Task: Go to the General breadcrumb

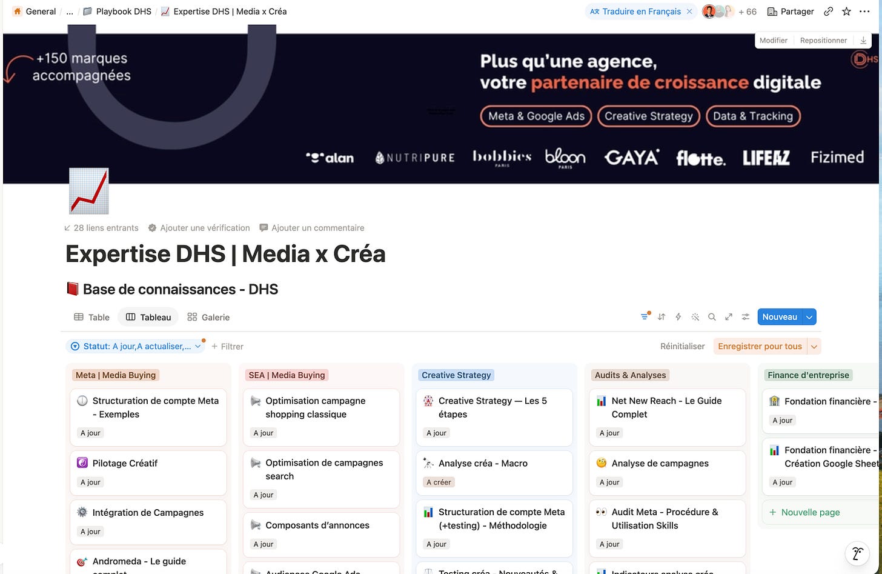Action: coord(35,12)
